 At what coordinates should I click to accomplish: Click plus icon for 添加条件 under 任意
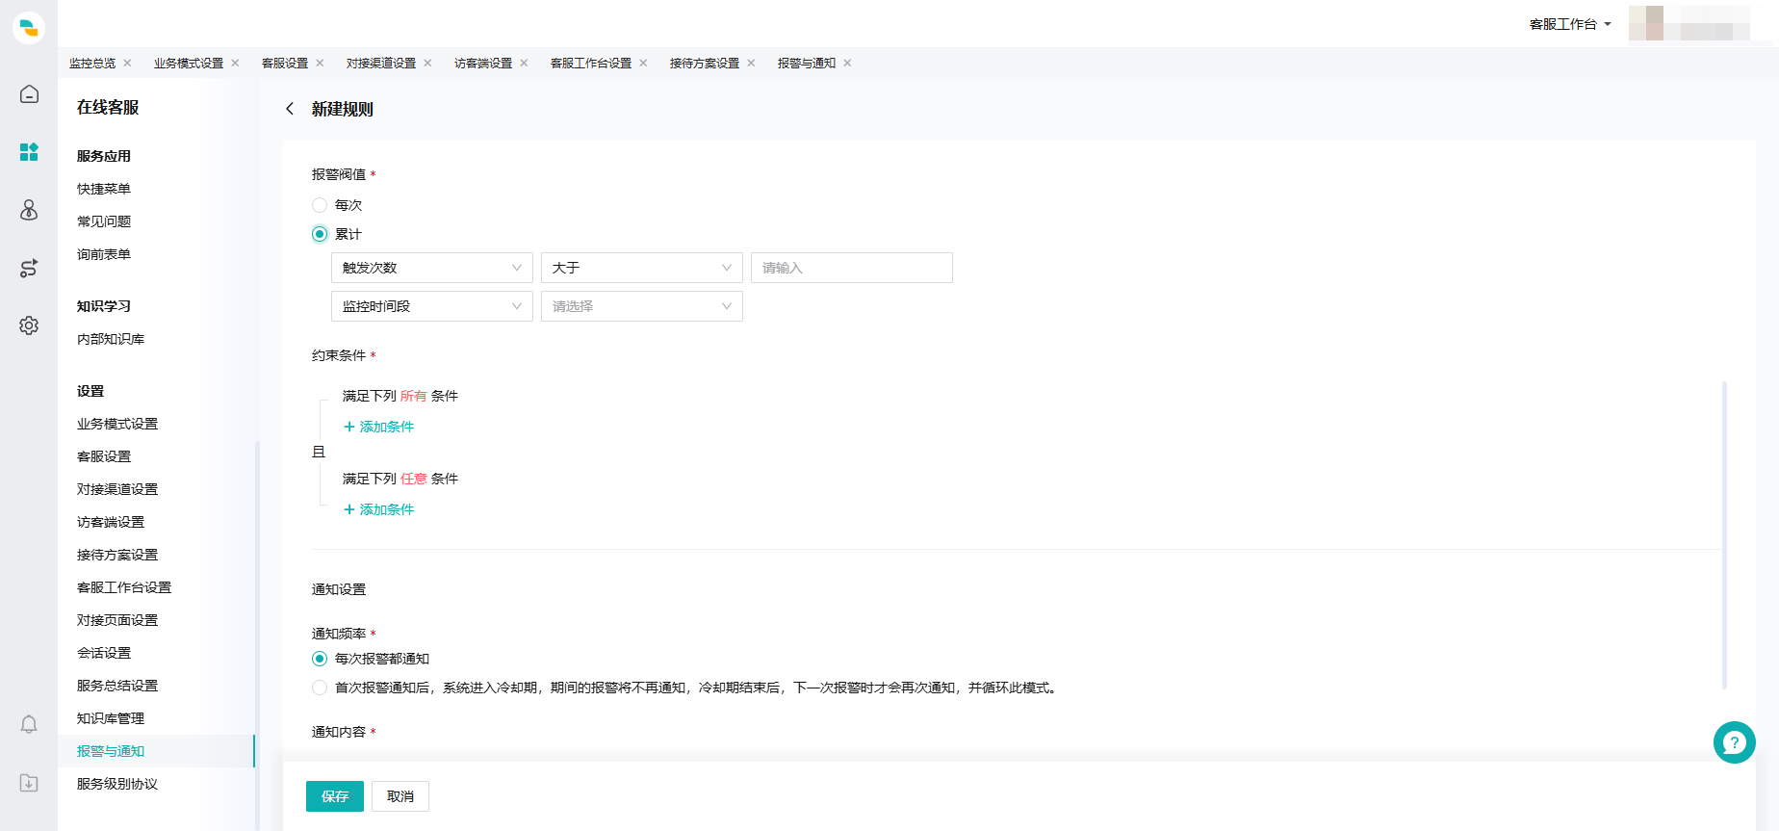(x=349, y=509)
